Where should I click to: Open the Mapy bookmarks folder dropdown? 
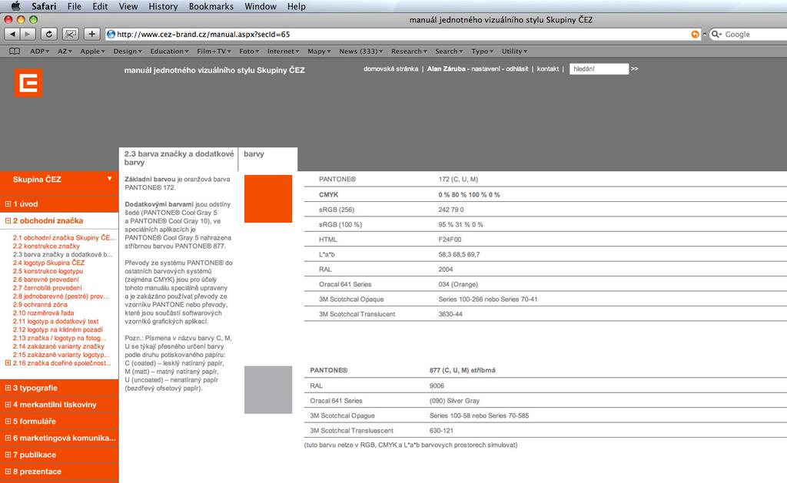coord(319,51)
